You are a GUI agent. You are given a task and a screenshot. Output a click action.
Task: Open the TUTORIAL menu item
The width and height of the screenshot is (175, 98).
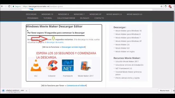point(48,18)
